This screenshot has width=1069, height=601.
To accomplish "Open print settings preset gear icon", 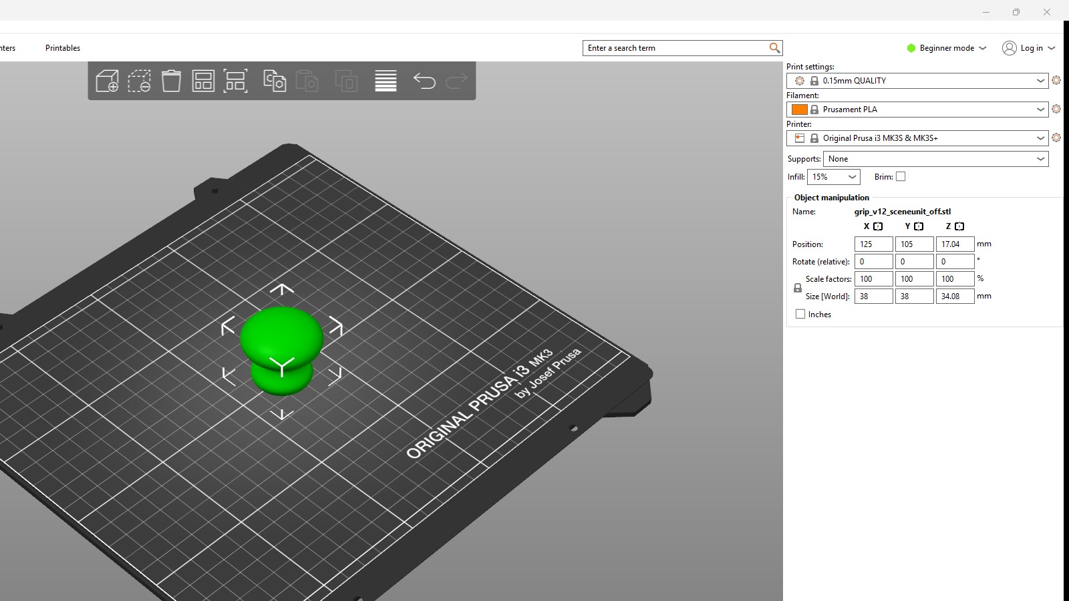I will pos(1056,80).
